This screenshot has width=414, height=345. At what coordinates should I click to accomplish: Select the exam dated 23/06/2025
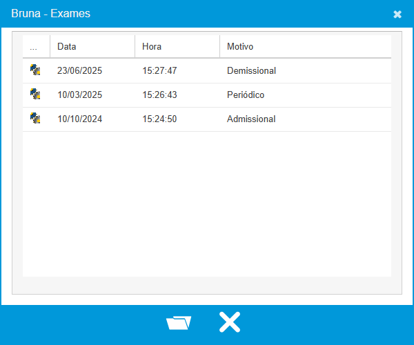79,70
